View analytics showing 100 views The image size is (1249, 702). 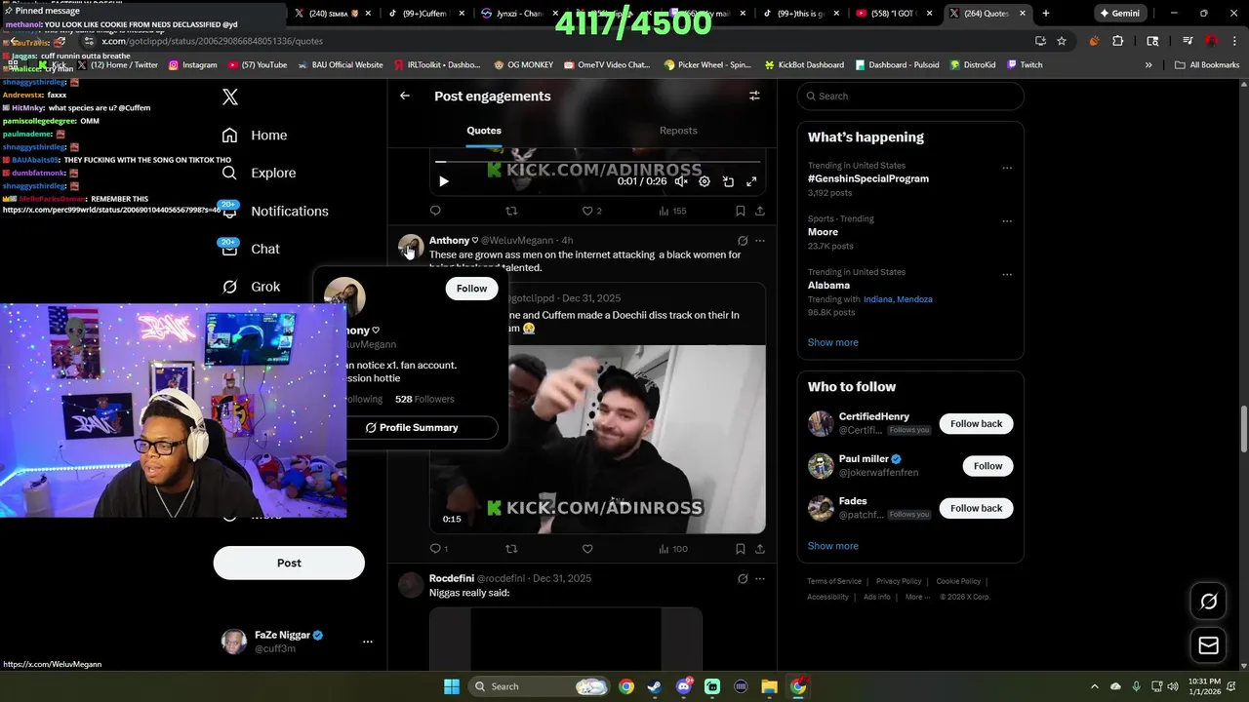click(672, 549)
